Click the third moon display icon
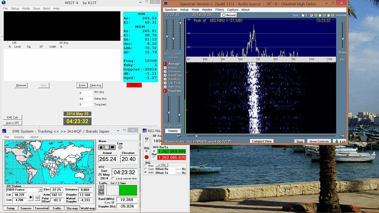 [x=112, y=147]
